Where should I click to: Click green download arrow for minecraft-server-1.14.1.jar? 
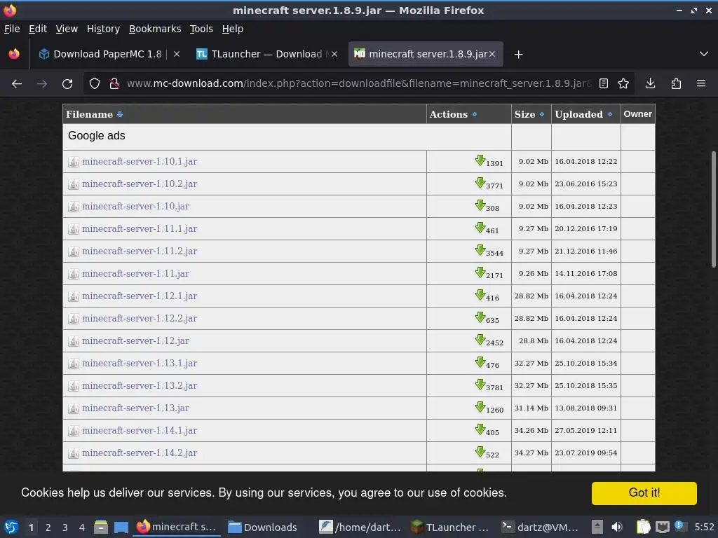pos(480,429)
